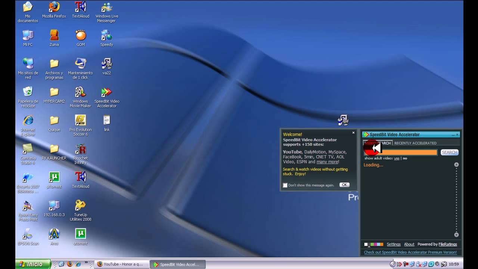Set show adult video to yes

click(x=397, y=158)
